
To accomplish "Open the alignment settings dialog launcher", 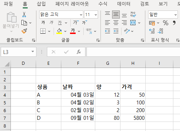I will pyautogui.click(x=143, y=40).
